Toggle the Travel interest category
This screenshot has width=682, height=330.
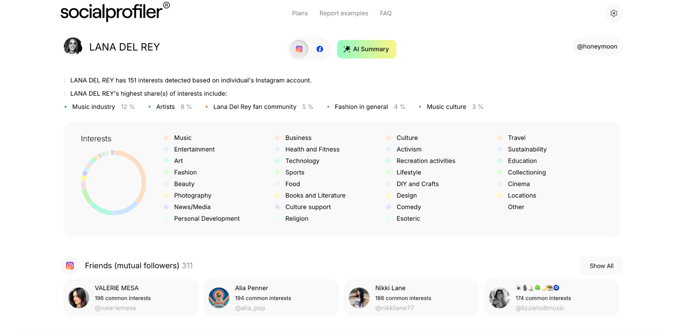[517, 138]
